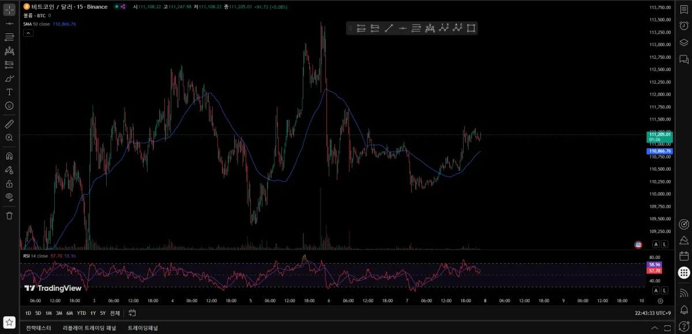Image resolution: width=692 pixels, height=334 pixels.
Task: Open the 전략테스터 tab
Action: pyautogui.click(x=39, y=328)
